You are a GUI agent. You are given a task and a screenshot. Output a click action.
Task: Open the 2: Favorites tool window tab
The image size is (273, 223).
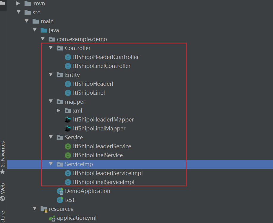coord(3,154)
